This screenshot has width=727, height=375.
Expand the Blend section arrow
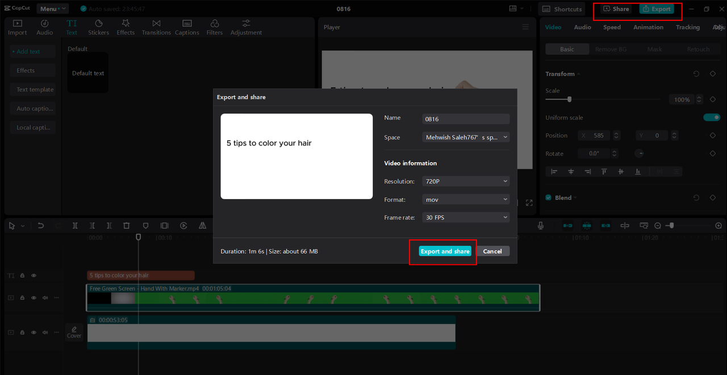tap(575, 198)
